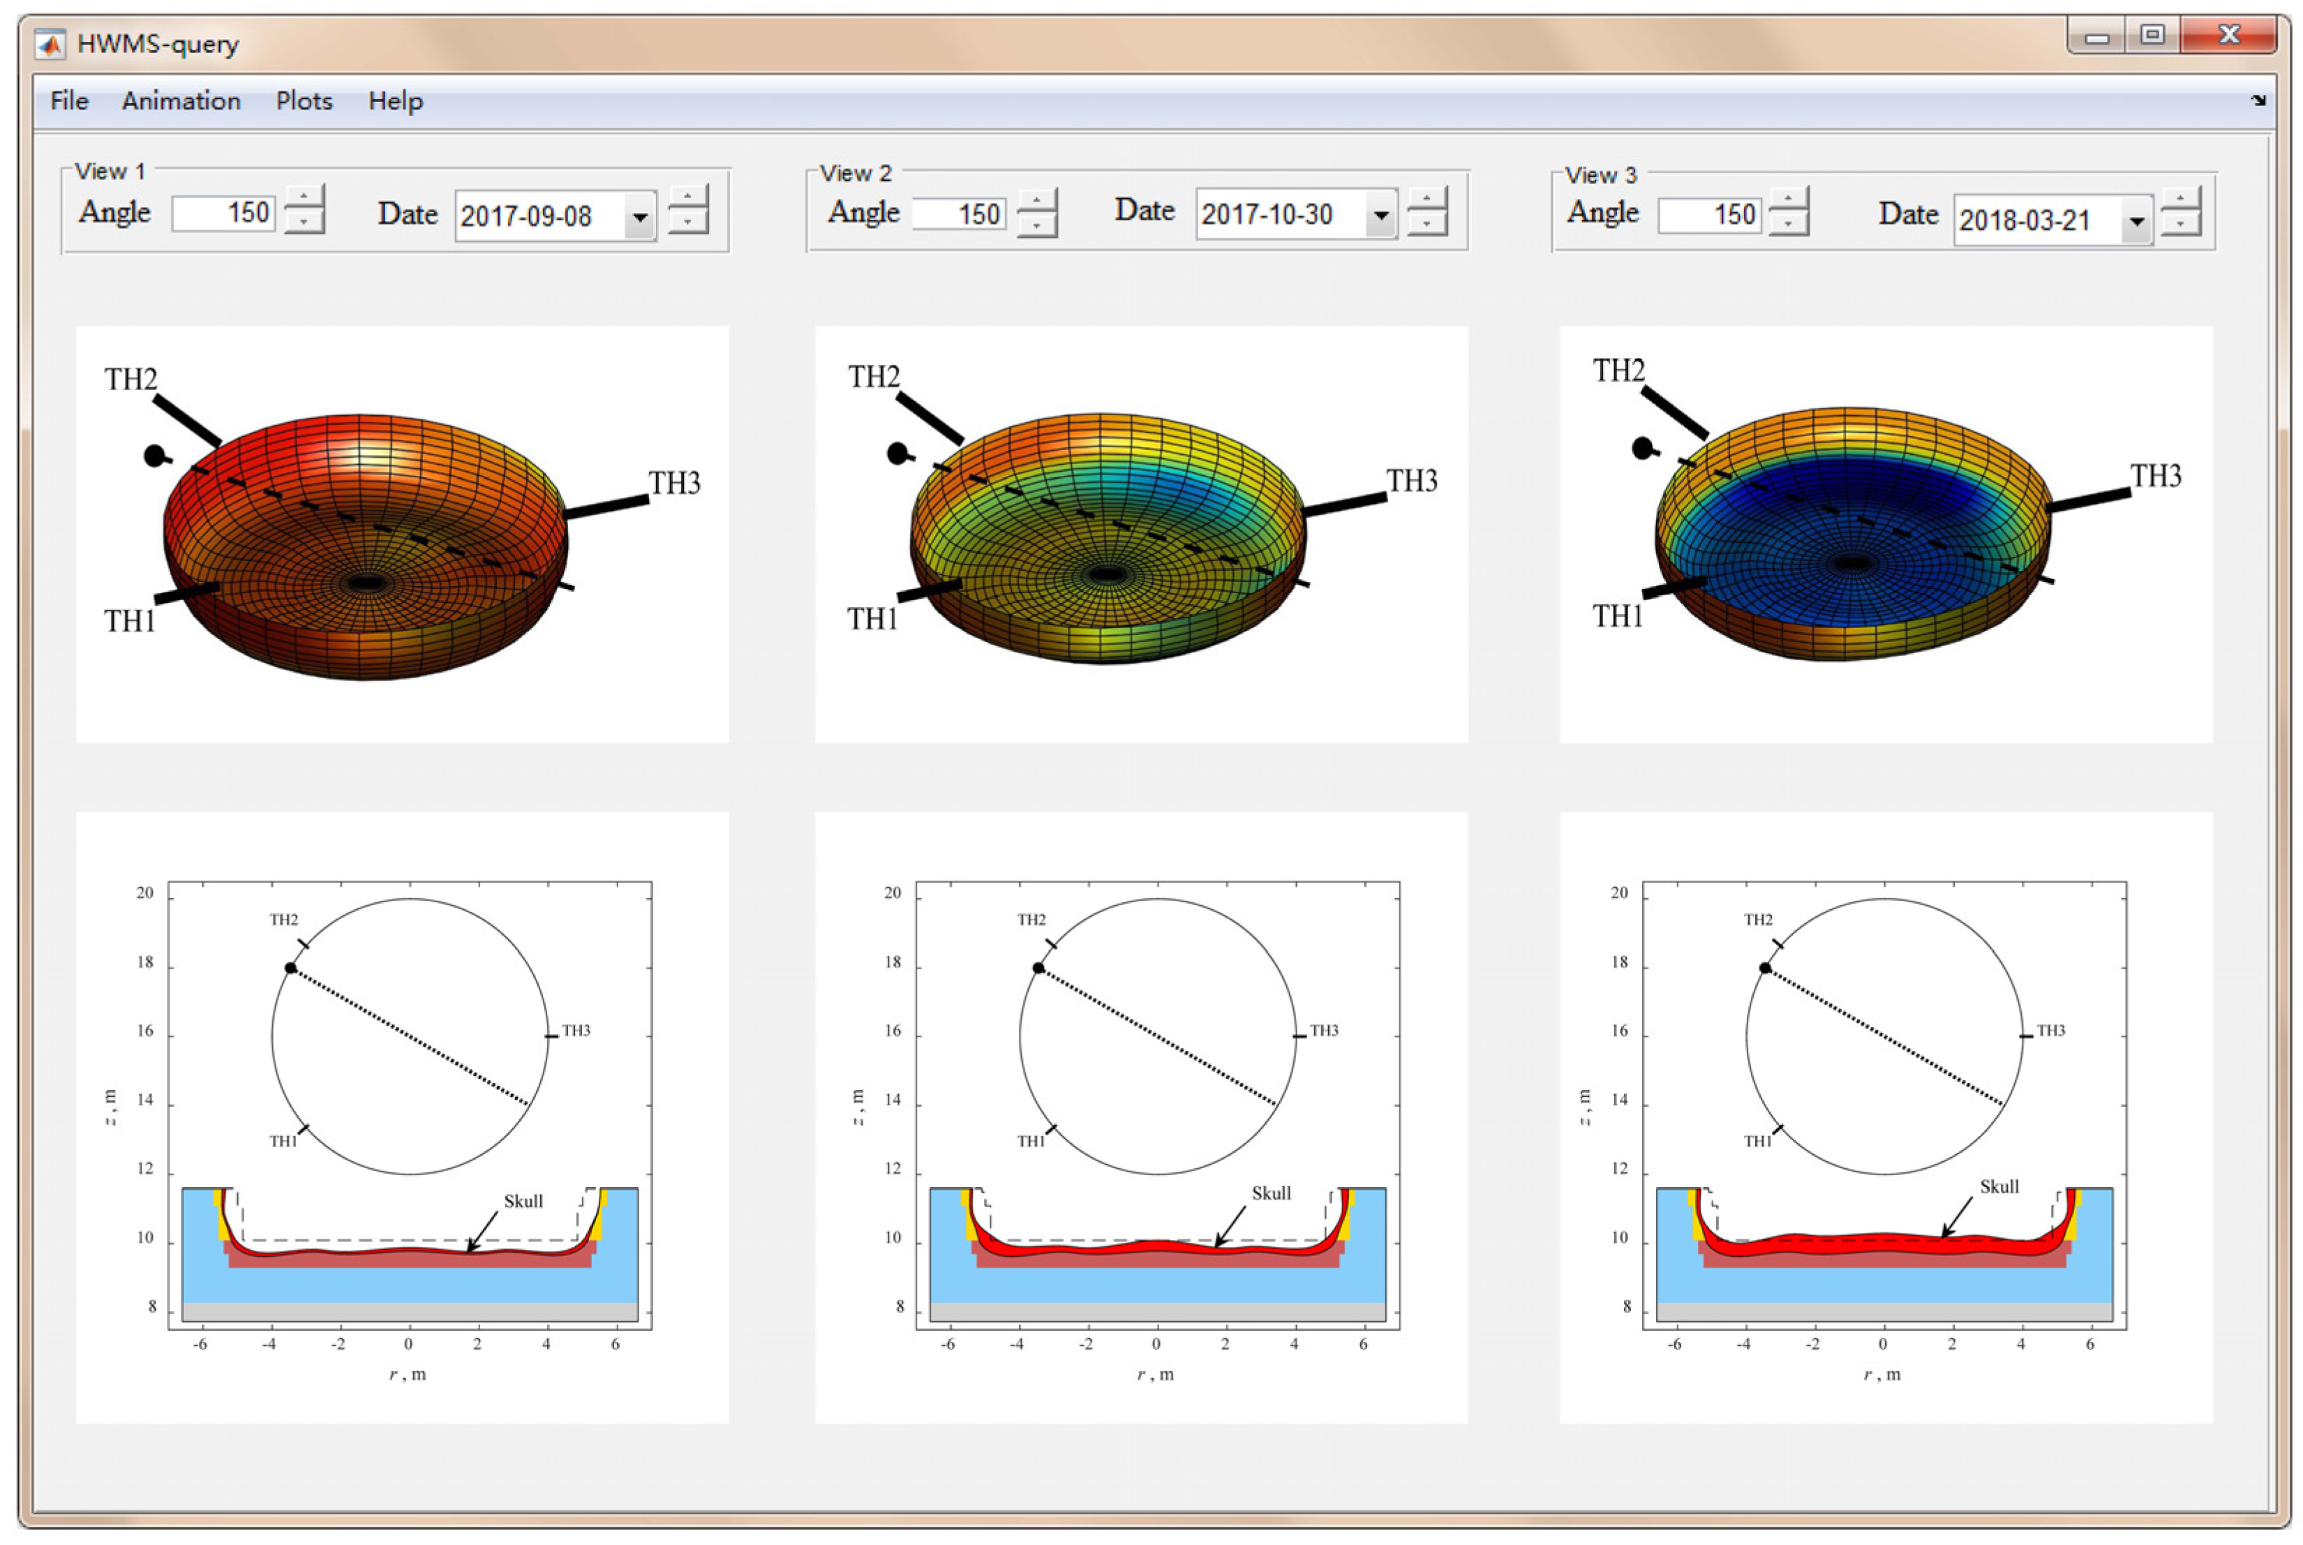
Task: Expand the View 2 Date dropdown showing 2017-10-30
Action: (x=1380, y=215)
